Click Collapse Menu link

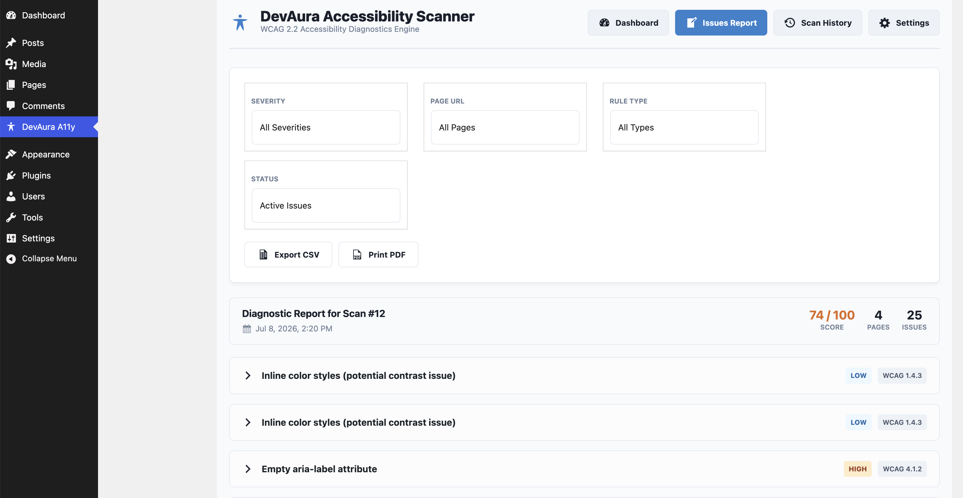tap(49, 258)
